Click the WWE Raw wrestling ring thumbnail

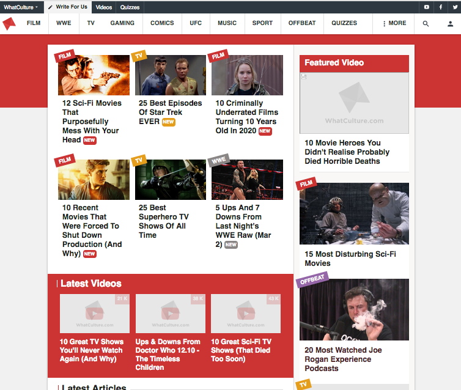[x=247, y=180]
